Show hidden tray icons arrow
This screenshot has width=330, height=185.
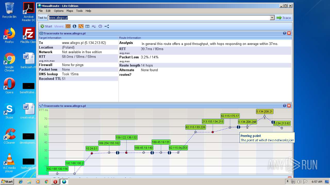click(x=288, y=182)
